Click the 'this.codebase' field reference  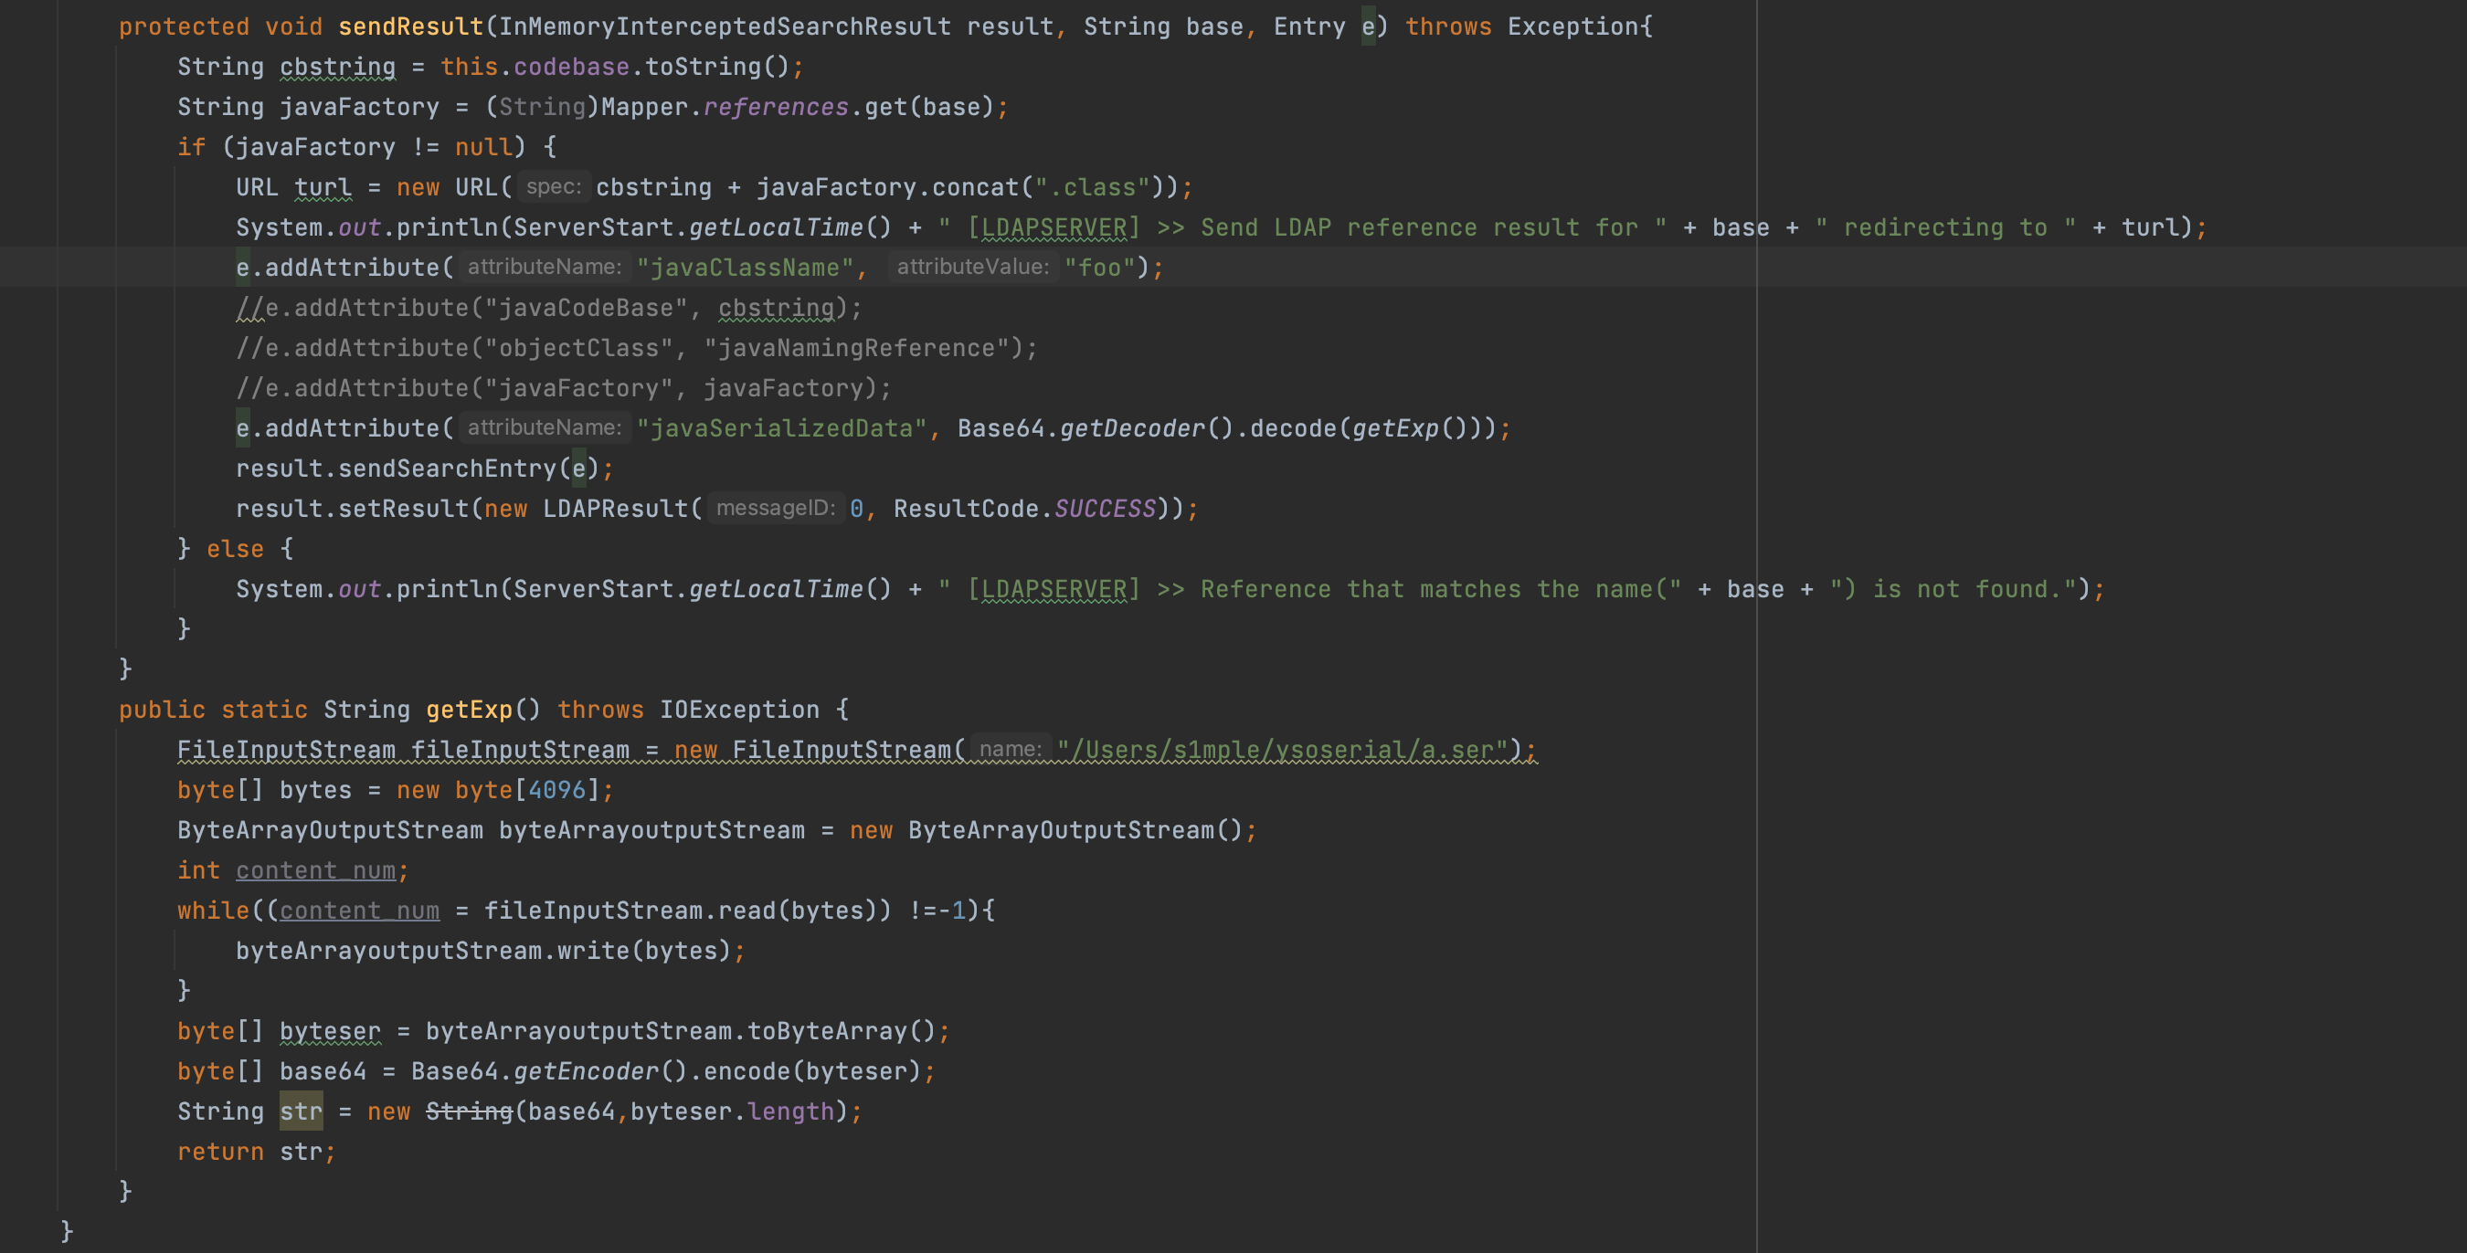[x=535, y=67]
